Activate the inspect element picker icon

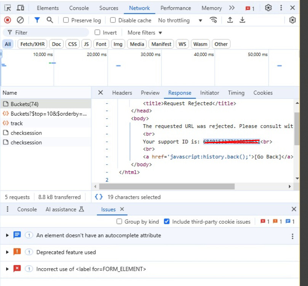(x=8, y=8)
